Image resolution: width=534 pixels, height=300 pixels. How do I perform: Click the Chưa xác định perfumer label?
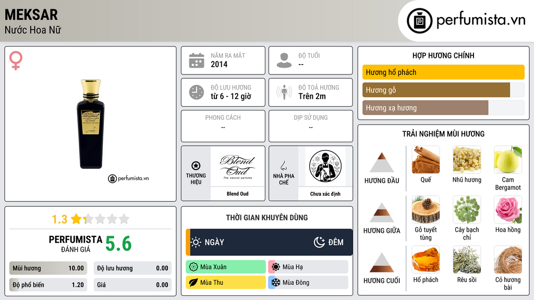[x=325, y=194]
